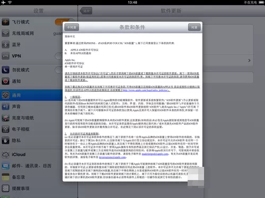Tap the 设置 sidebar header

39,11
